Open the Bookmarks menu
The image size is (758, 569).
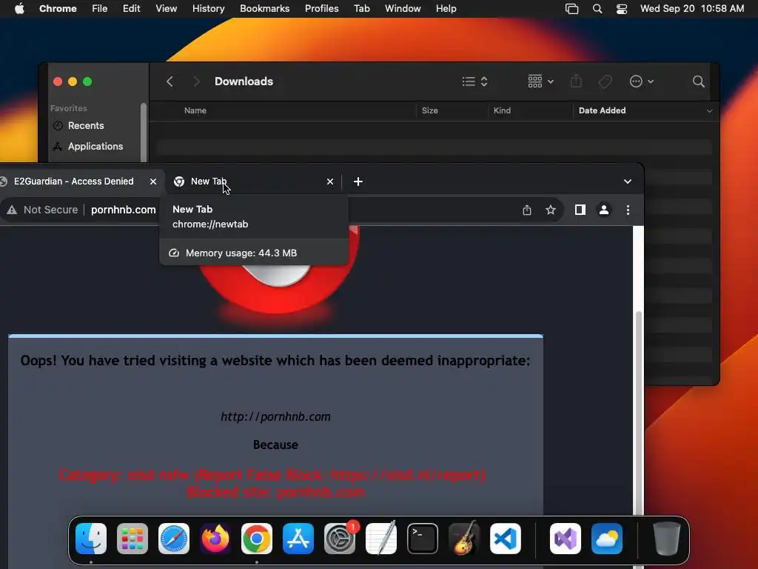265,9
